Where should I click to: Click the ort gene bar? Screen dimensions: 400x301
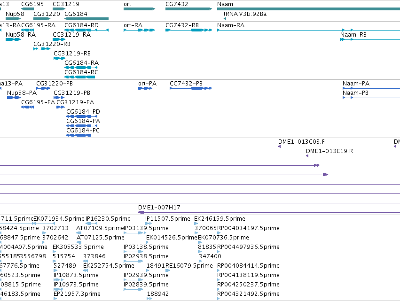click(x=139, y=9)
